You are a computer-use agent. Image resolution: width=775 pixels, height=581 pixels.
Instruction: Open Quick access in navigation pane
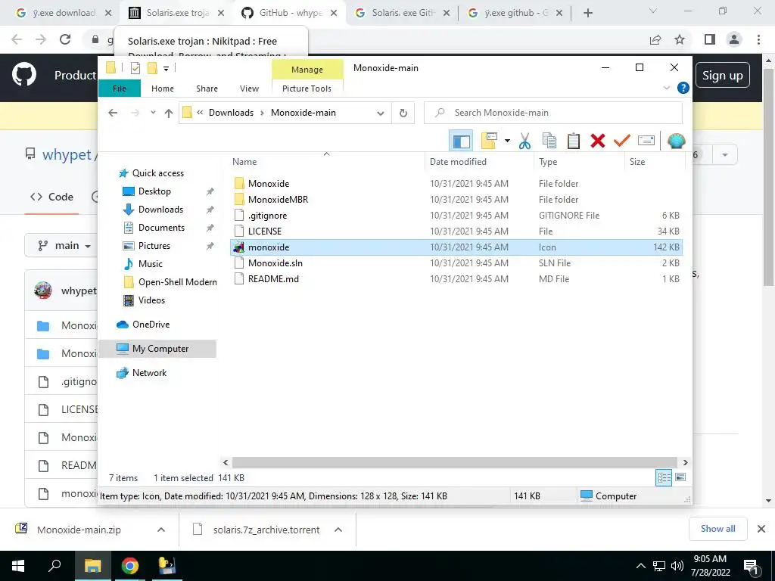coord(157,173)
